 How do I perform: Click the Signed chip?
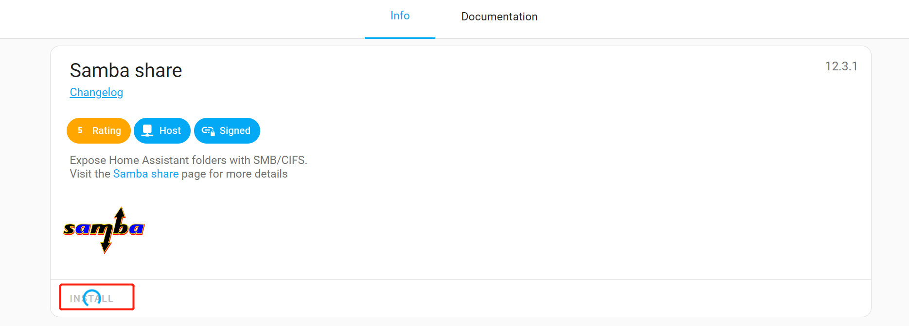227,130
